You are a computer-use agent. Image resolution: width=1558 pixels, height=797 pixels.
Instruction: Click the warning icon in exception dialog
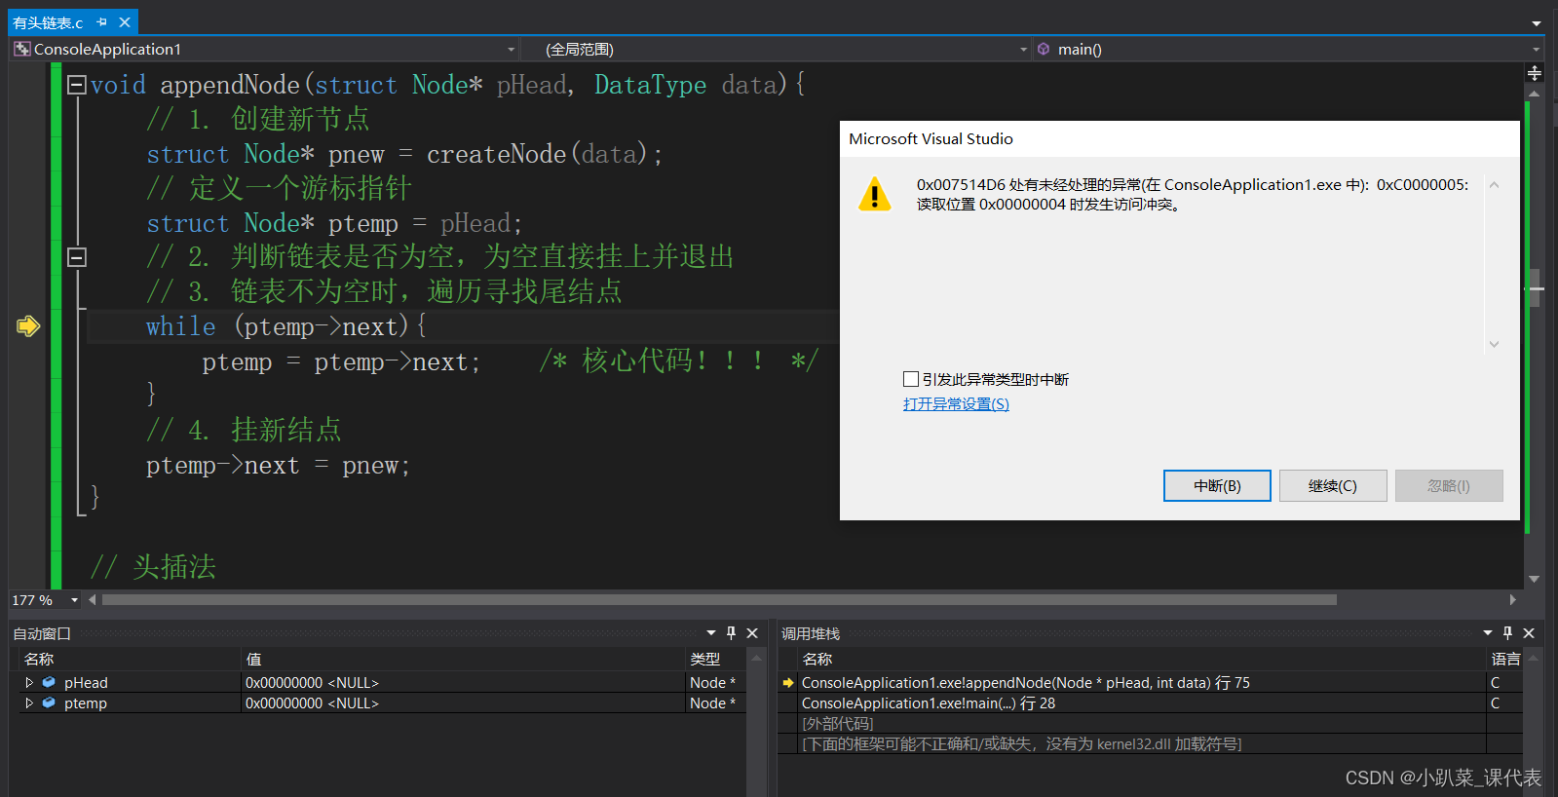[875, 194]
